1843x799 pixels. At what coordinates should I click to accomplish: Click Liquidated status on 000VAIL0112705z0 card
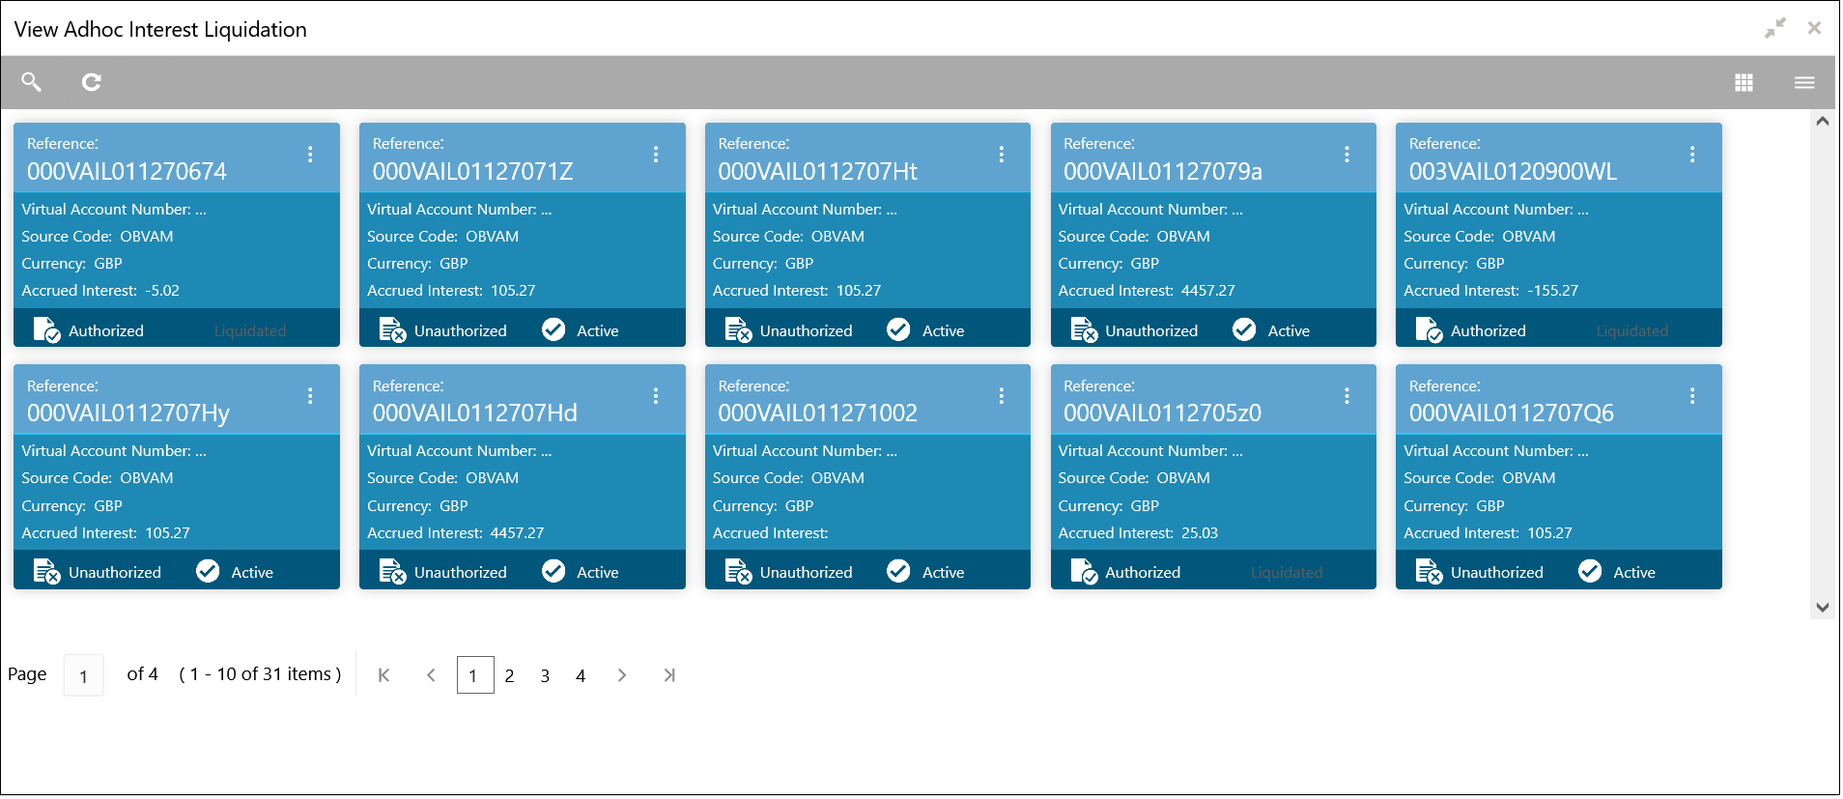coord(1287,573)
